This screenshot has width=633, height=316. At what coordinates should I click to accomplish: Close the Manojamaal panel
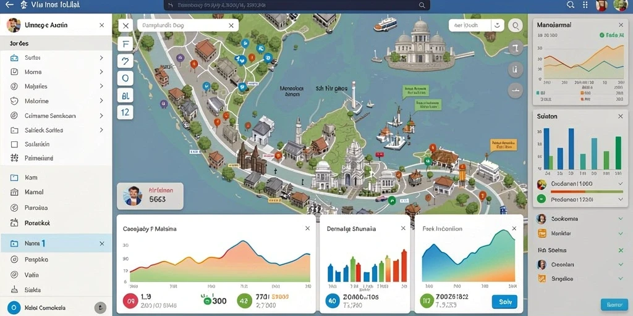click(621, 25)
